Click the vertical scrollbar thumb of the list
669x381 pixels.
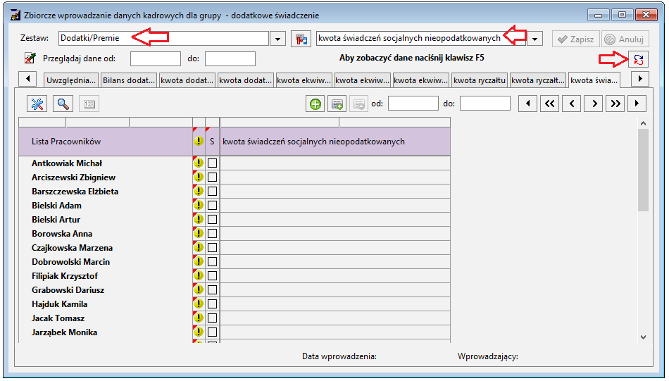click(x=644, y=170)
